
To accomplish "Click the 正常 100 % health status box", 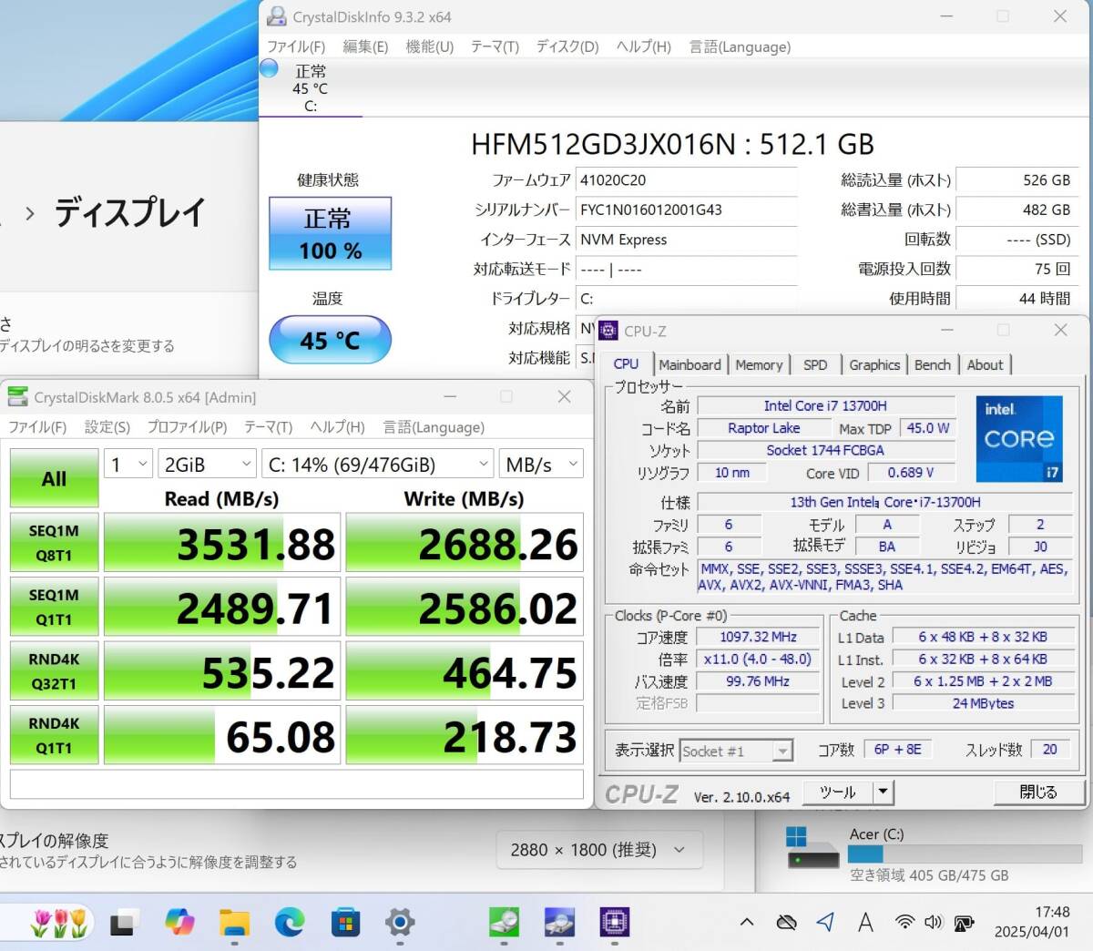I will tap(330, 233).
